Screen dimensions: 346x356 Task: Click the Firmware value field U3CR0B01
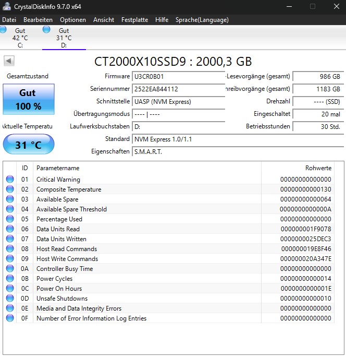click(x=178, y=77)
